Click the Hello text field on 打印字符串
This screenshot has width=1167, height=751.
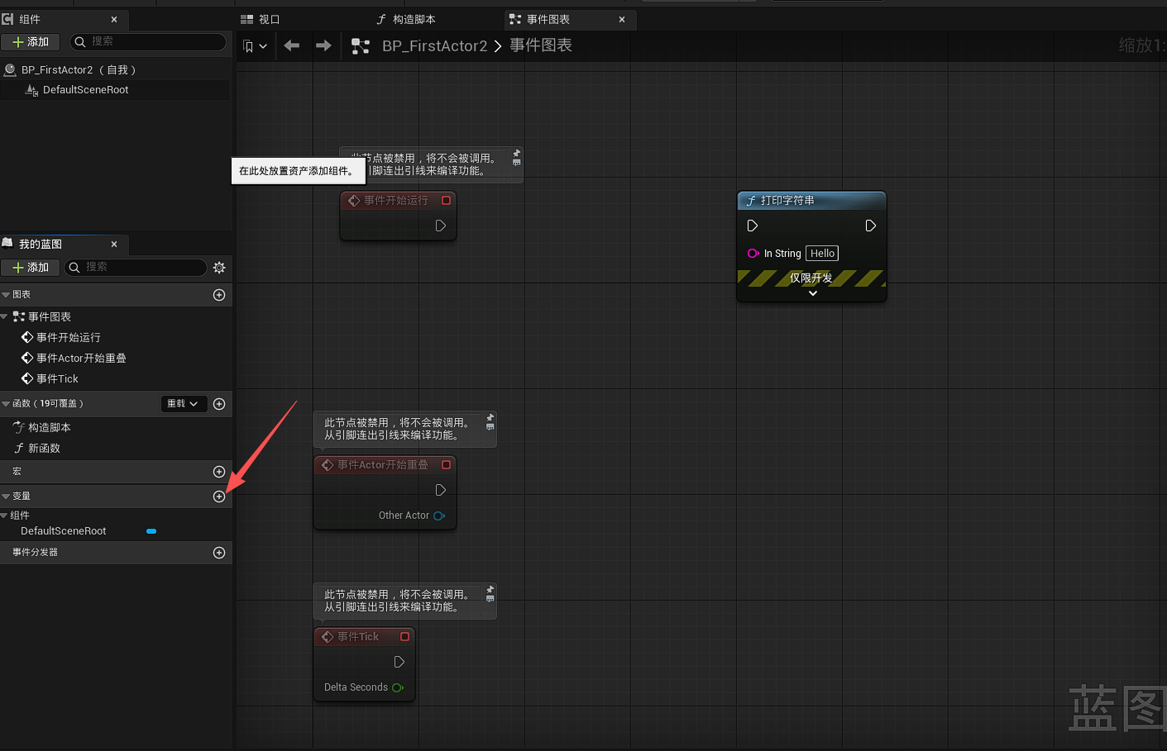[x=822, y=254]
